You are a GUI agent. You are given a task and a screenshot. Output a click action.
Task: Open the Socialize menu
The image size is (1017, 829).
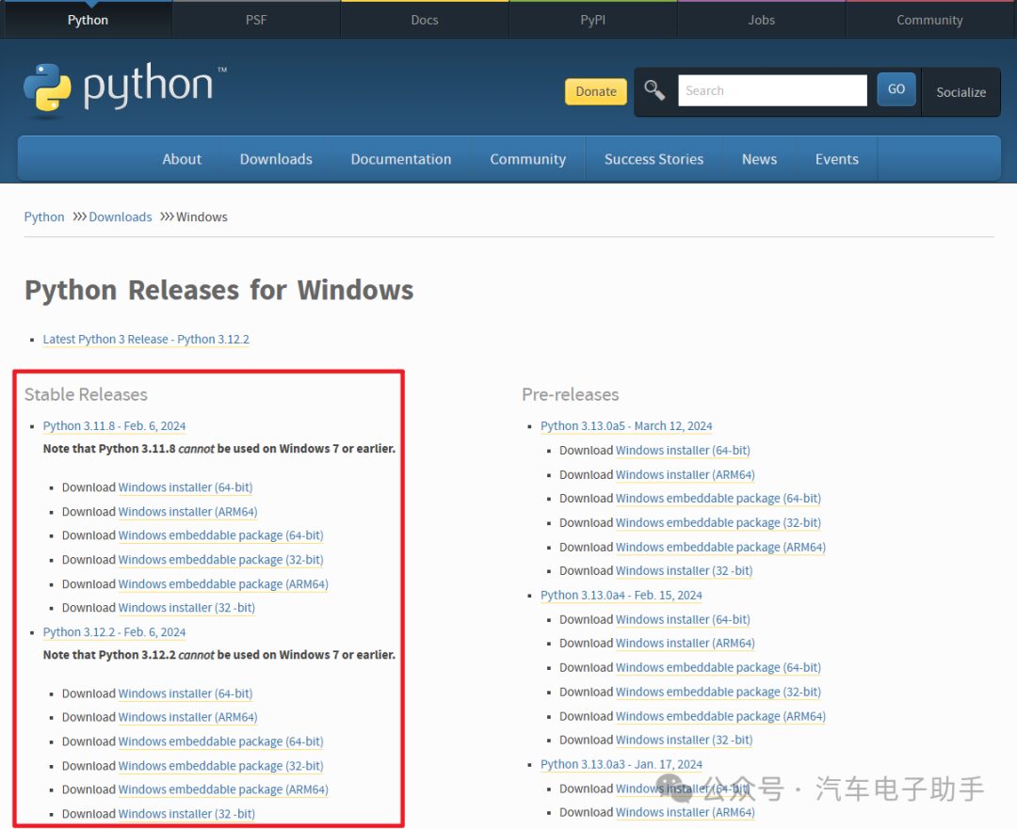pos(960,92)
